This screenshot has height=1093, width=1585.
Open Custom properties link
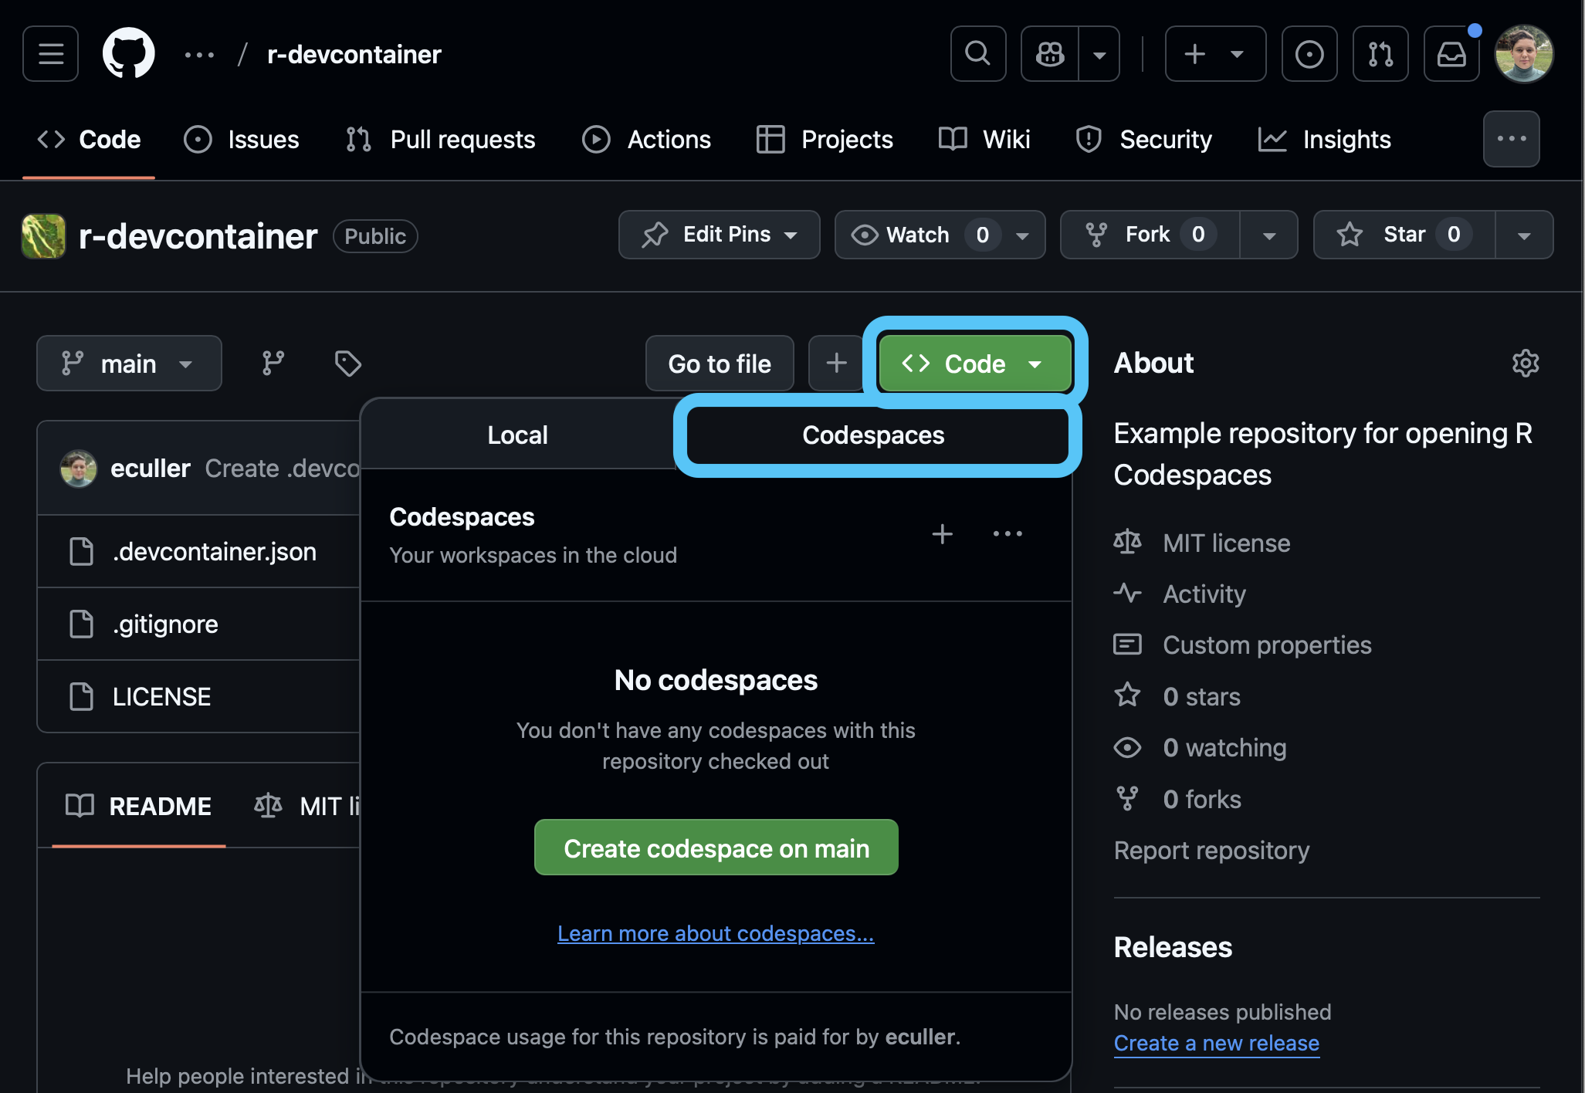point(1267,645)
